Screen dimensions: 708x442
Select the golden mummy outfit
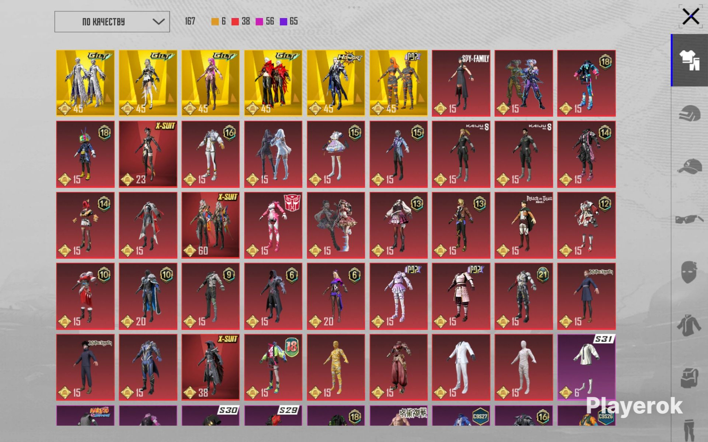(x=336, y=367)
